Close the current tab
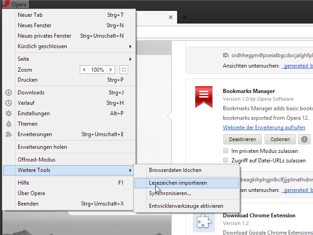Screen dimensions: 313x235 (171, 17)
